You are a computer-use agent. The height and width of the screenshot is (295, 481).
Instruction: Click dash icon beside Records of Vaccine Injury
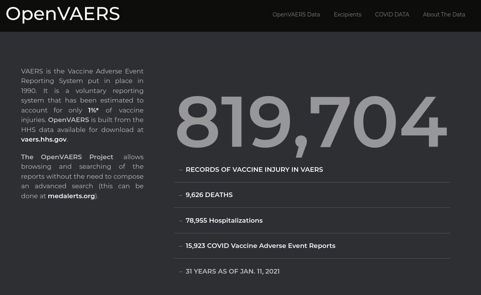(x=181, y=170)
